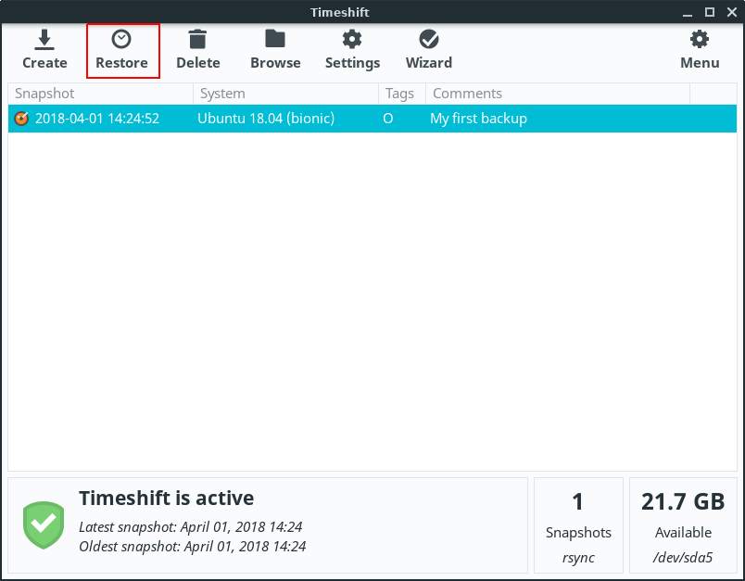Viewport: 745px width, 581px height.
Task: Click the Snapshots count panel
Action: [x=577, y=525]
